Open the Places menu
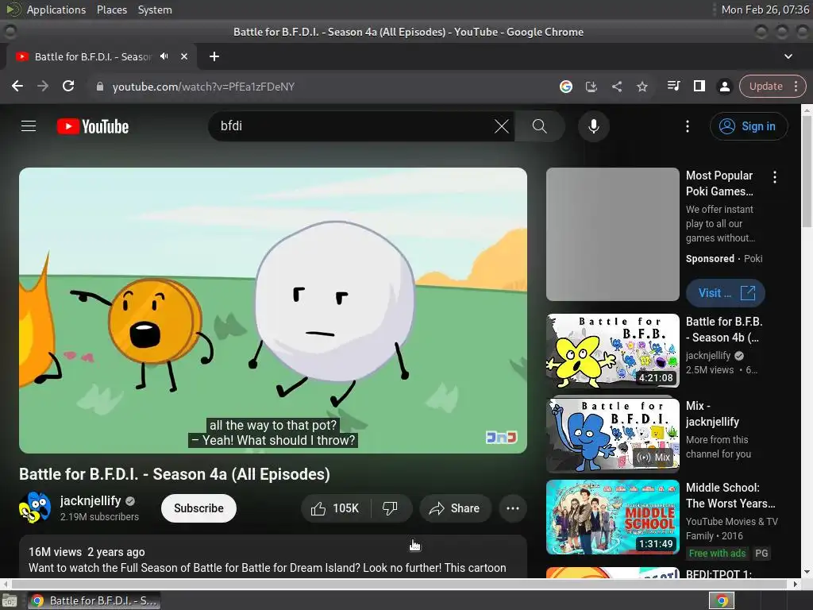The width and height of the screenshot is (813, 610). (x=112, y=10)
